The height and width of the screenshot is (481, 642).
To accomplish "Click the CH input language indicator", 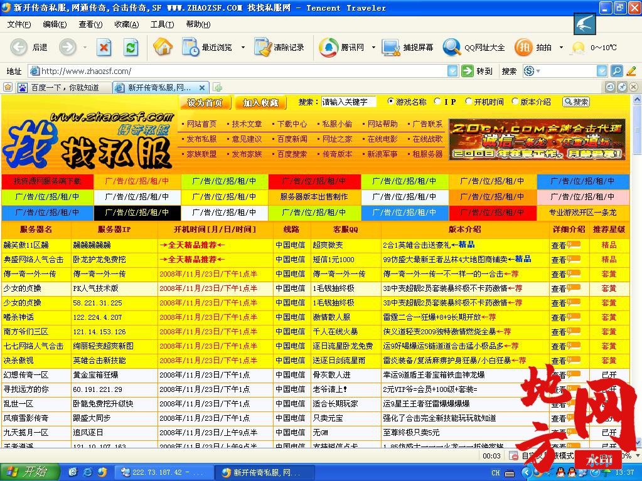I will coord(495,473).
